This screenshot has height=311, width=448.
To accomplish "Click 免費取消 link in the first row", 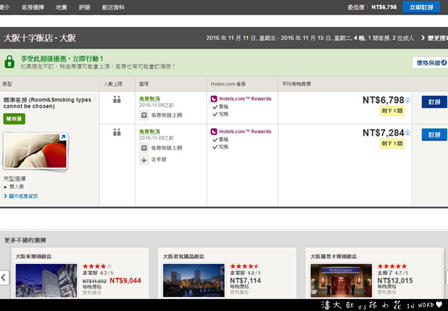I will 149,99.
